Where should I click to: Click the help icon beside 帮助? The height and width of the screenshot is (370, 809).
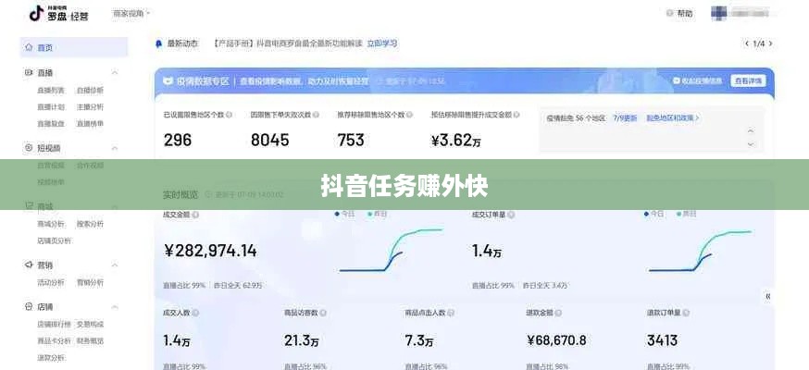click(x=670, y=13)
